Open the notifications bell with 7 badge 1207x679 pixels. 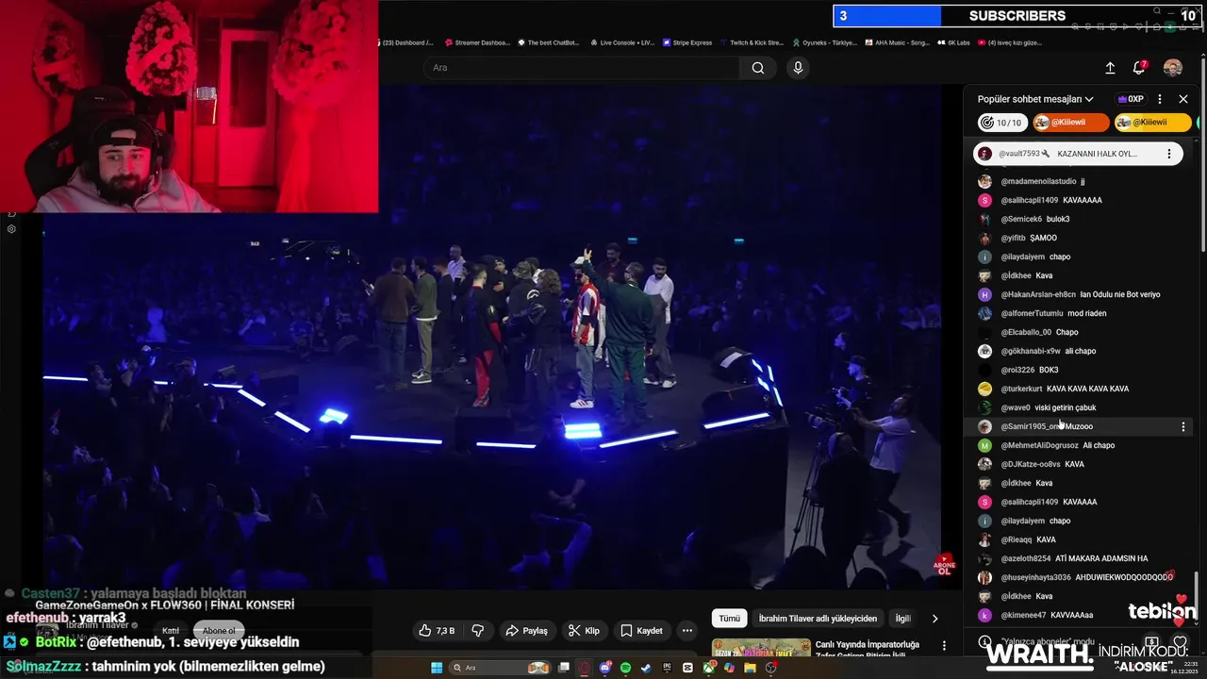click(x=1139, y=68)
